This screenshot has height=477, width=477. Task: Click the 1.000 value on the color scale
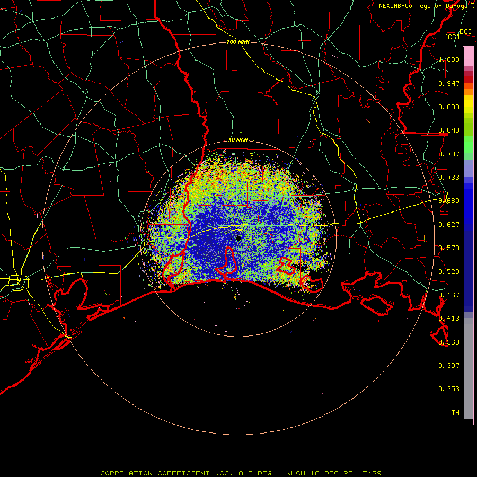click(x=449, y=59)
